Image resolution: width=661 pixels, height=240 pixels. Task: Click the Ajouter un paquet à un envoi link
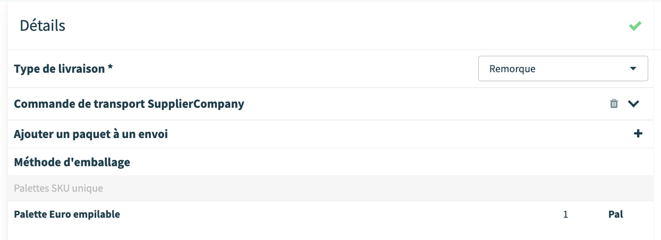click(91, 134)
